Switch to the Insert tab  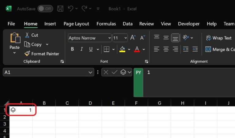tap(50, 24)
